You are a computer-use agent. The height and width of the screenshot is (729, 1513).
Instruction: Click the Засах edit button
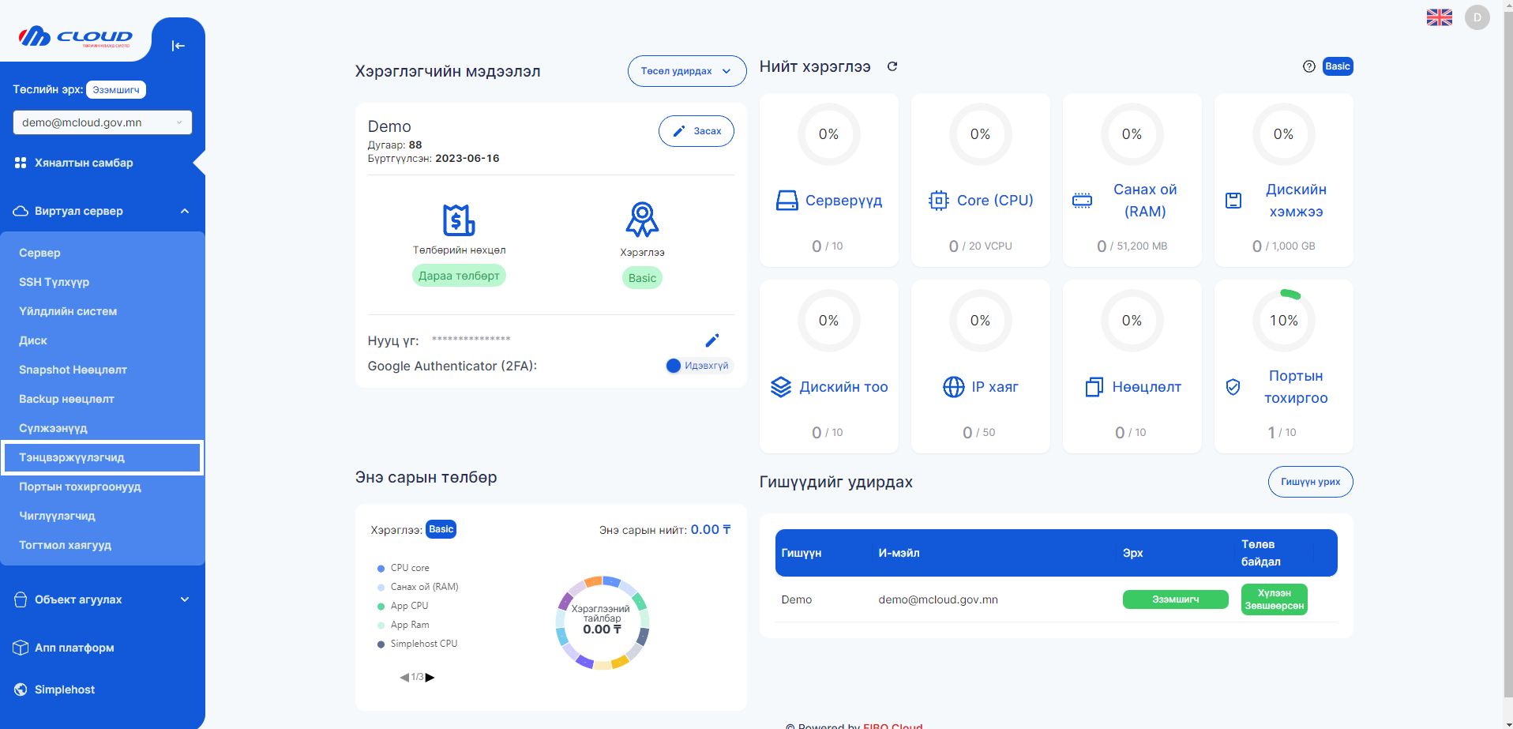(696, 130)
